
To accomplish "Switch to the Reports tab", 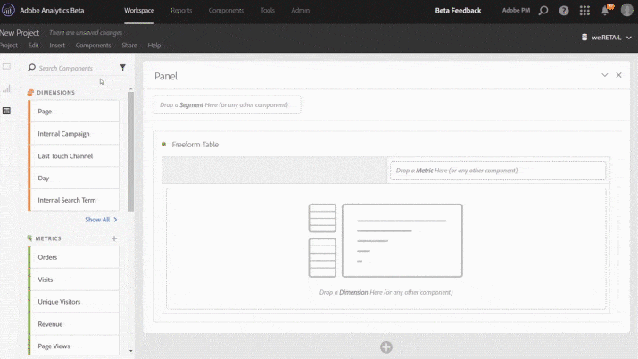I will point(181,10).
